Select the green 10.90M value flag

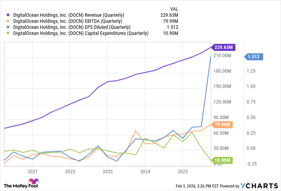(222, 161)
